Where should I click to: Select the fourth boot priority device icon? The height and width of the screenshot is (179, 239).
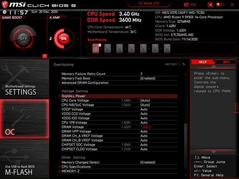[x=131, y=48]
